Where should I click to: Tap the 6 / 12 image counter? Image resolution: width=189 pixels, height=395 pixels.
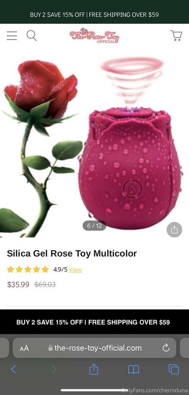click(x=94, y=225)
